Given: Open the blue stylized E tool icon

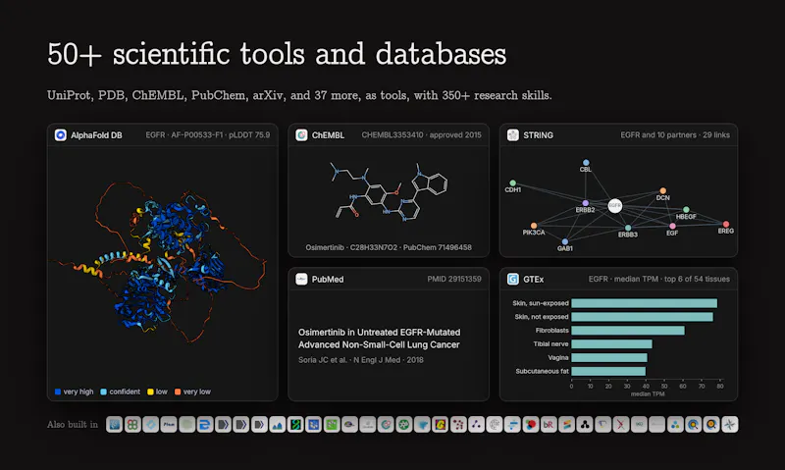Looking at the screenshot, I should tap(205, 425).
